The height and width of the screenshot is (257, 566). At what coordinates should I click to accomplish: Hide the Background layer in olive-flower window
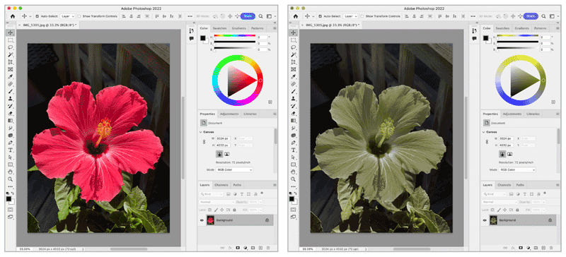click(485, 220)
